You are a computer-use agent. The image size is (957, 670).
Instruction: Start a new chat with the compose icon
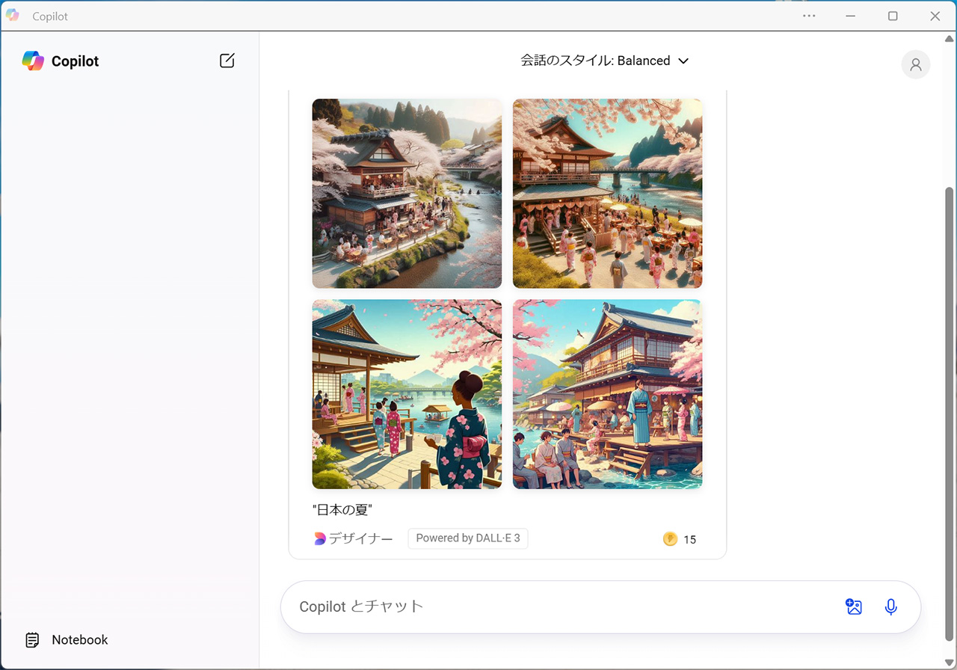click(x=227, y=61)
